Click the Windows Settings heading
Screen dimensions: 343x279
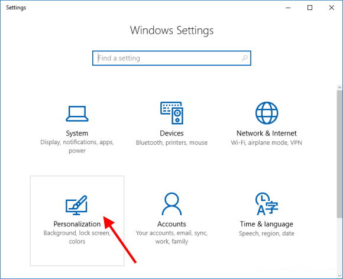(x=171, y=30)
